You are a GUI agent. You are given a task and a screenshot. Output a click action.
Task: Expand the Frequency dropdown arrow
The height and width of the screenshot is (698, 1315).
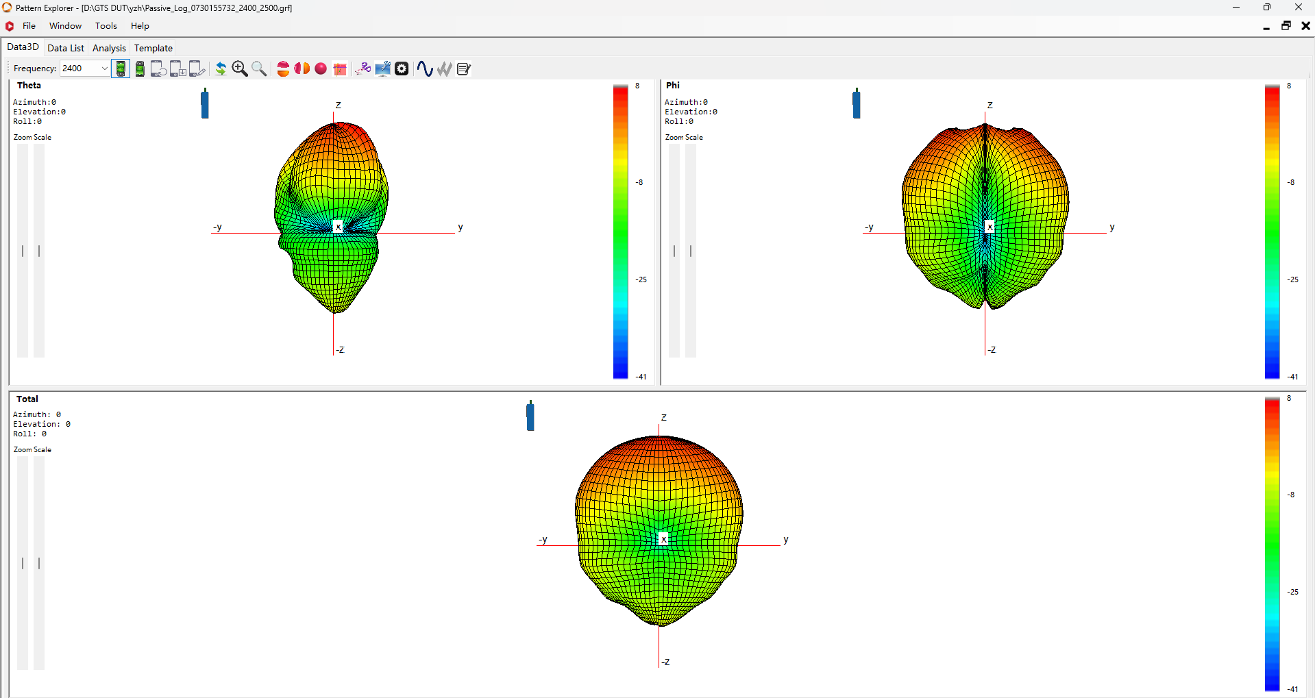tap(104, 68)
